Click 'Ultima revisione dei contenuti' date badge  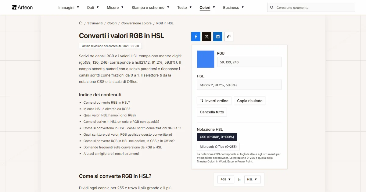[110, 46]
